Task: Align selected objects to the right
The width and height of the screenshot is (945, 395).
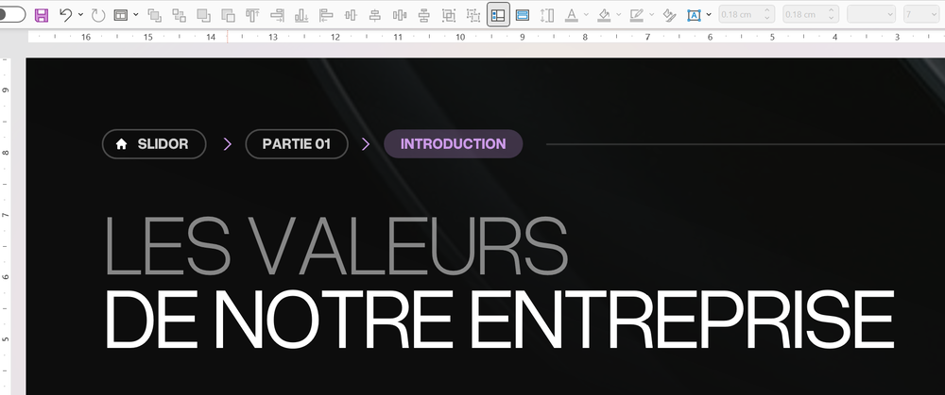Action: [x=277, y=15]
